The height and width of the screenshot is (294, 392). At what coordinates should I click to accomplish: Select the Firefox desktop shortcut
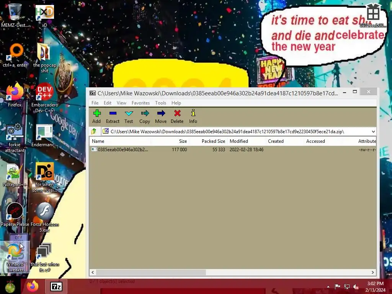15,95
